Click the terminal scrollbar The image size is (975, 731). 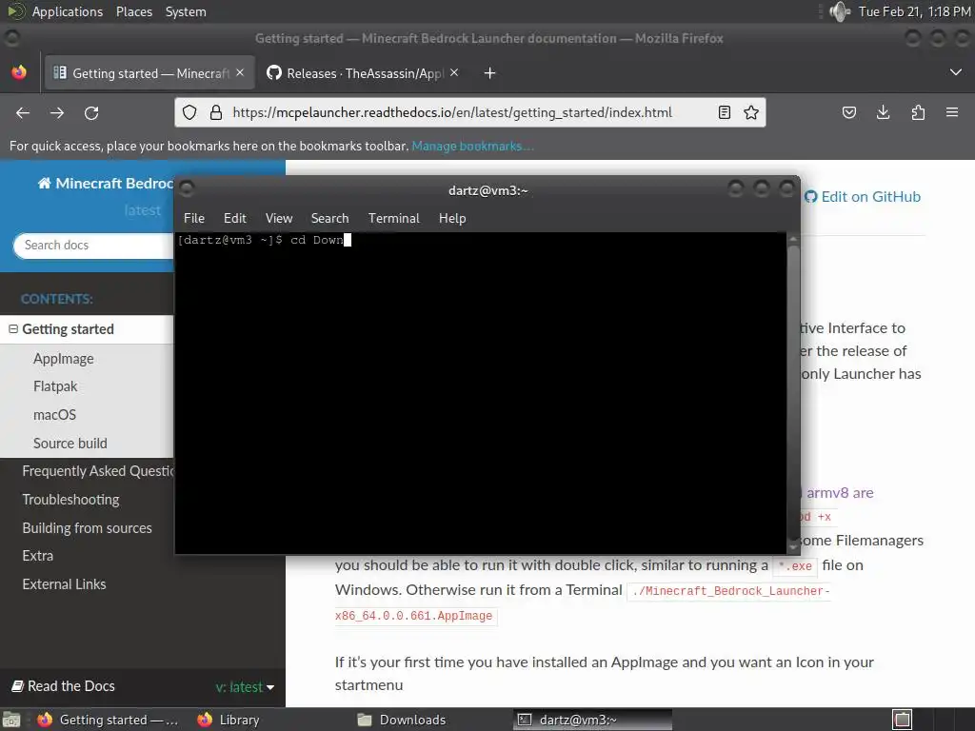[793, 391]
